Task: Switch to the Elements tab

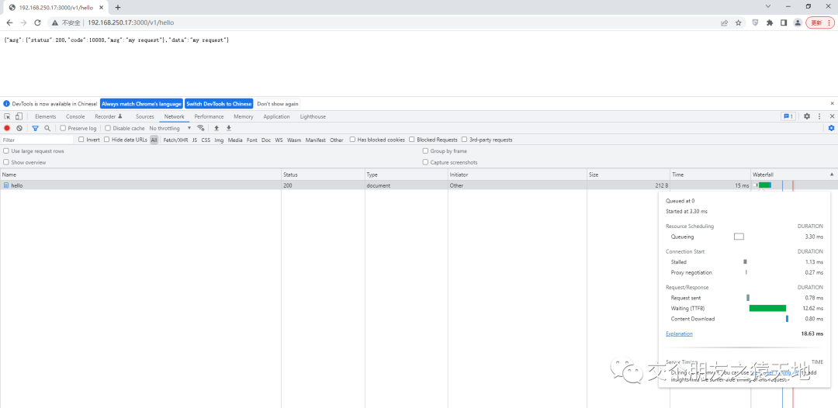Action: [x=46, y=116]
